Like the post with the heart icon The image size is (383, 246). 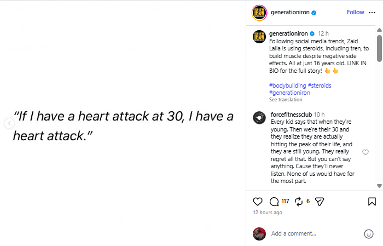click(258, 201)
